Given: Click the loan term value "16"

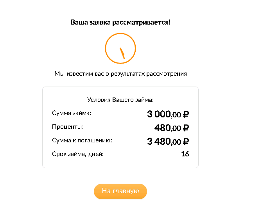Looking at the screenshot, I should click(x=185, y=154).
